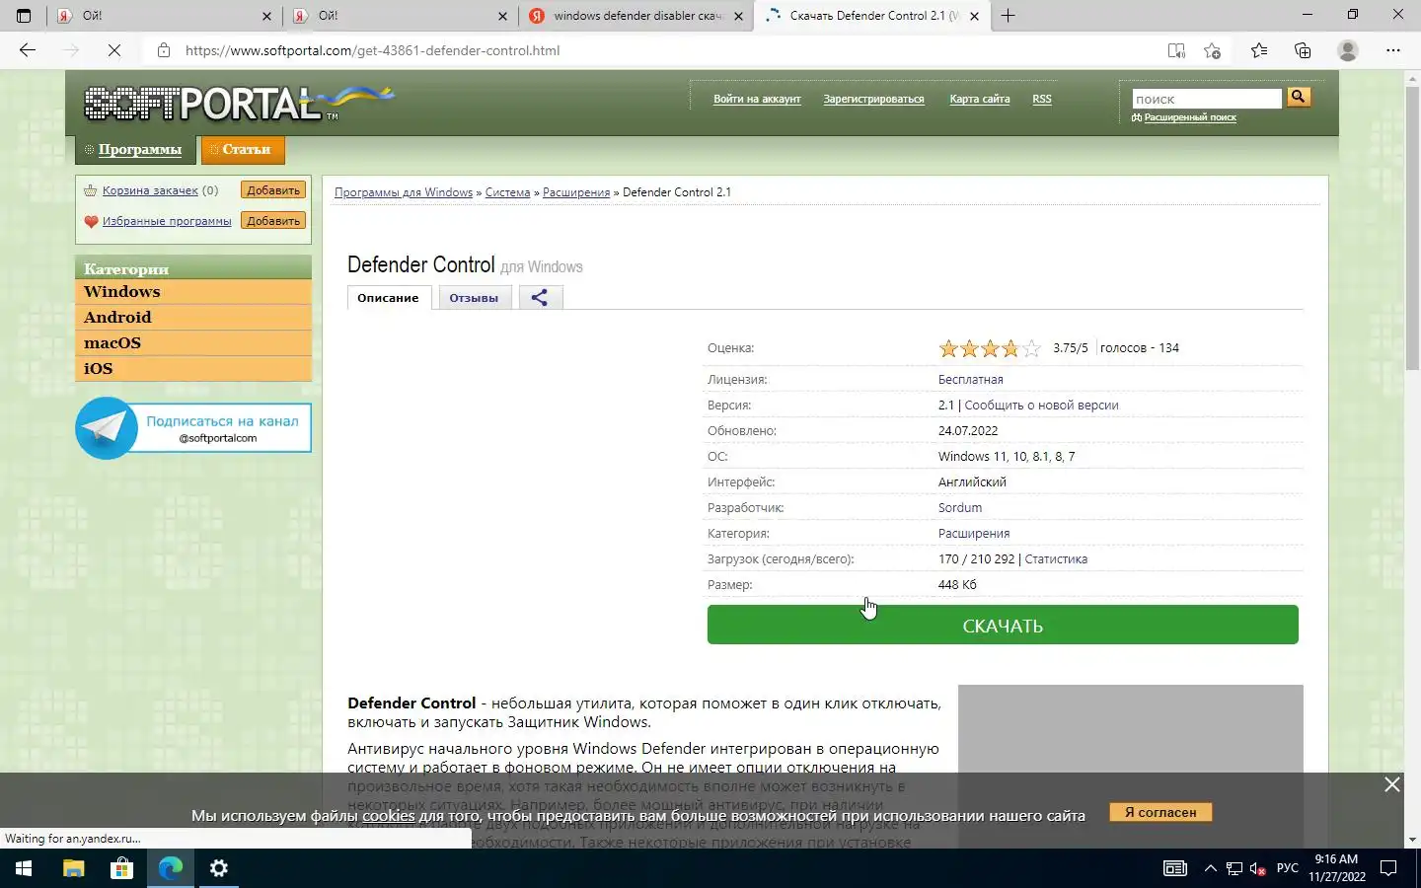
Task: Open the share tab icon
Action: coord(540,298)
